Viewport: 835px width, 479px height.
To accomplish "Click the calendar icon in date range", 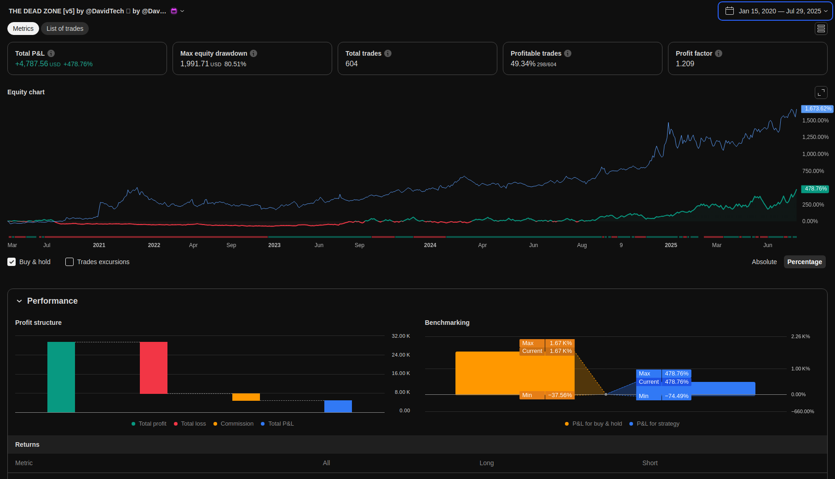I will 730,11.
